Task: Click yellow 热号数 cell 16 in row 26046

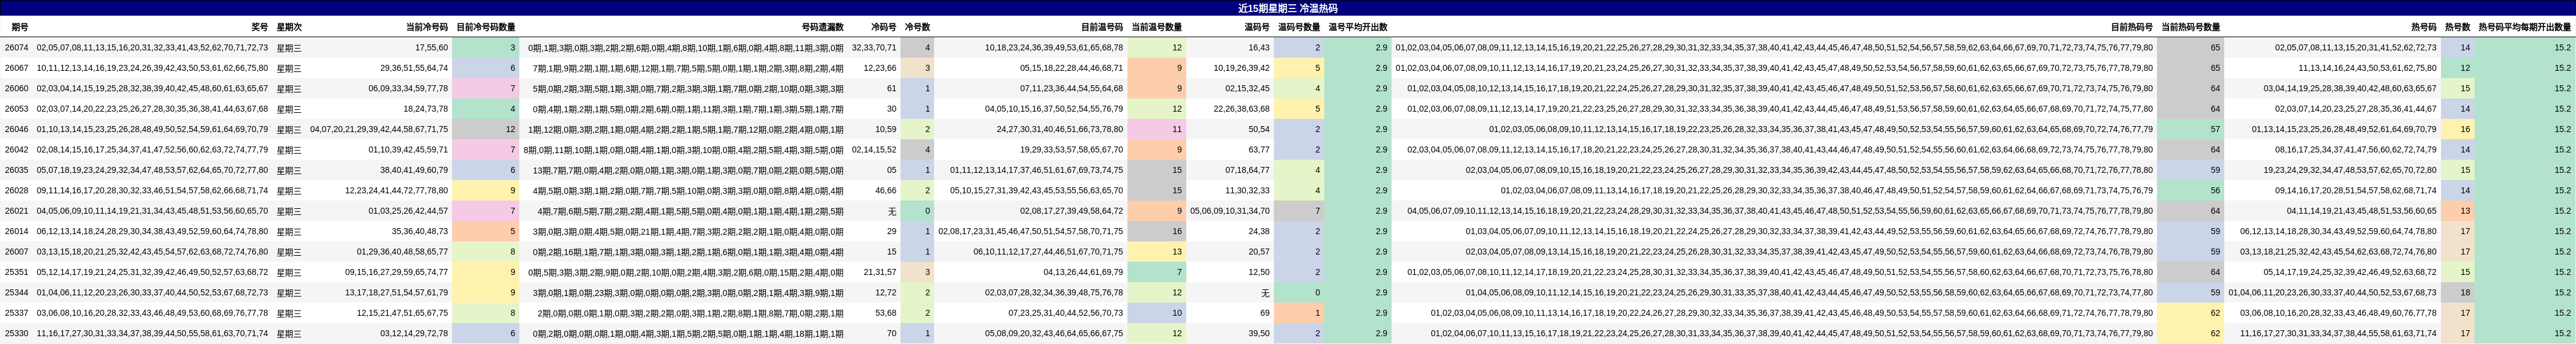Action: point(2457,129)
